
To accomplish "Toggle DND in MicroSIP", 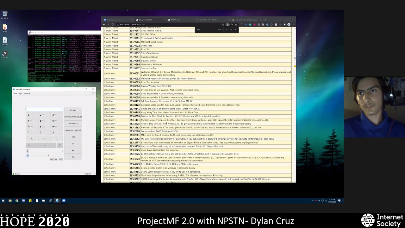I will tap(52, 159).
